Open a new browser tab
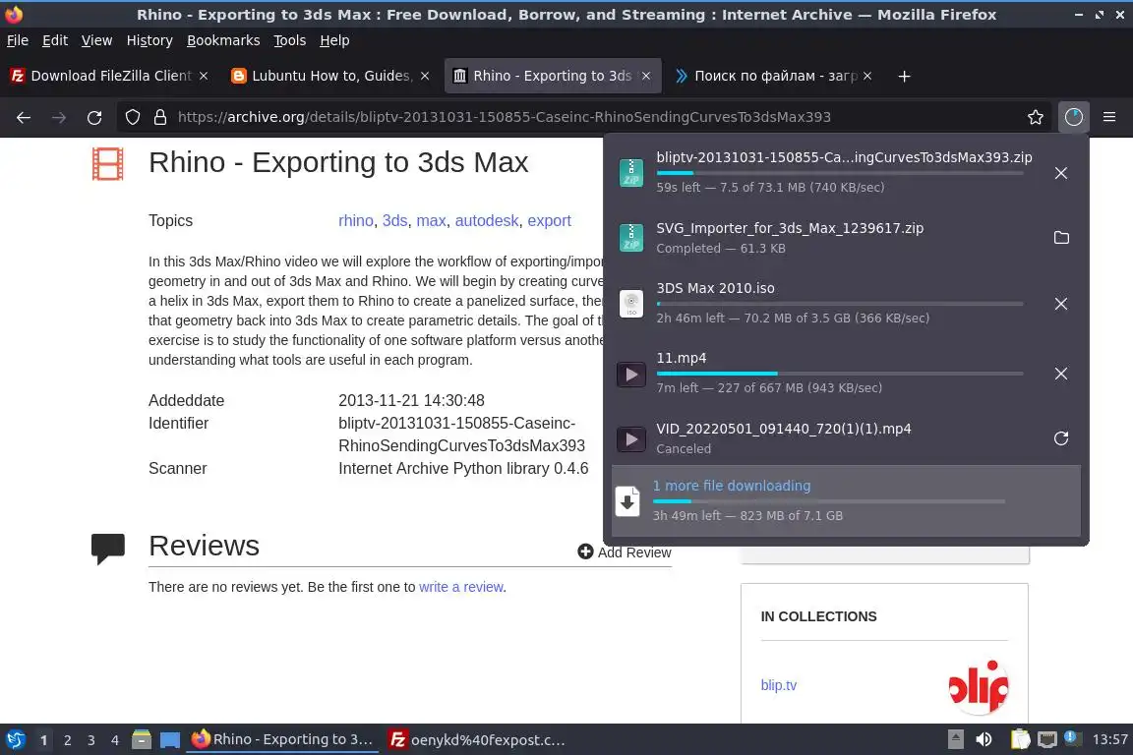 [x=904, y=76]
